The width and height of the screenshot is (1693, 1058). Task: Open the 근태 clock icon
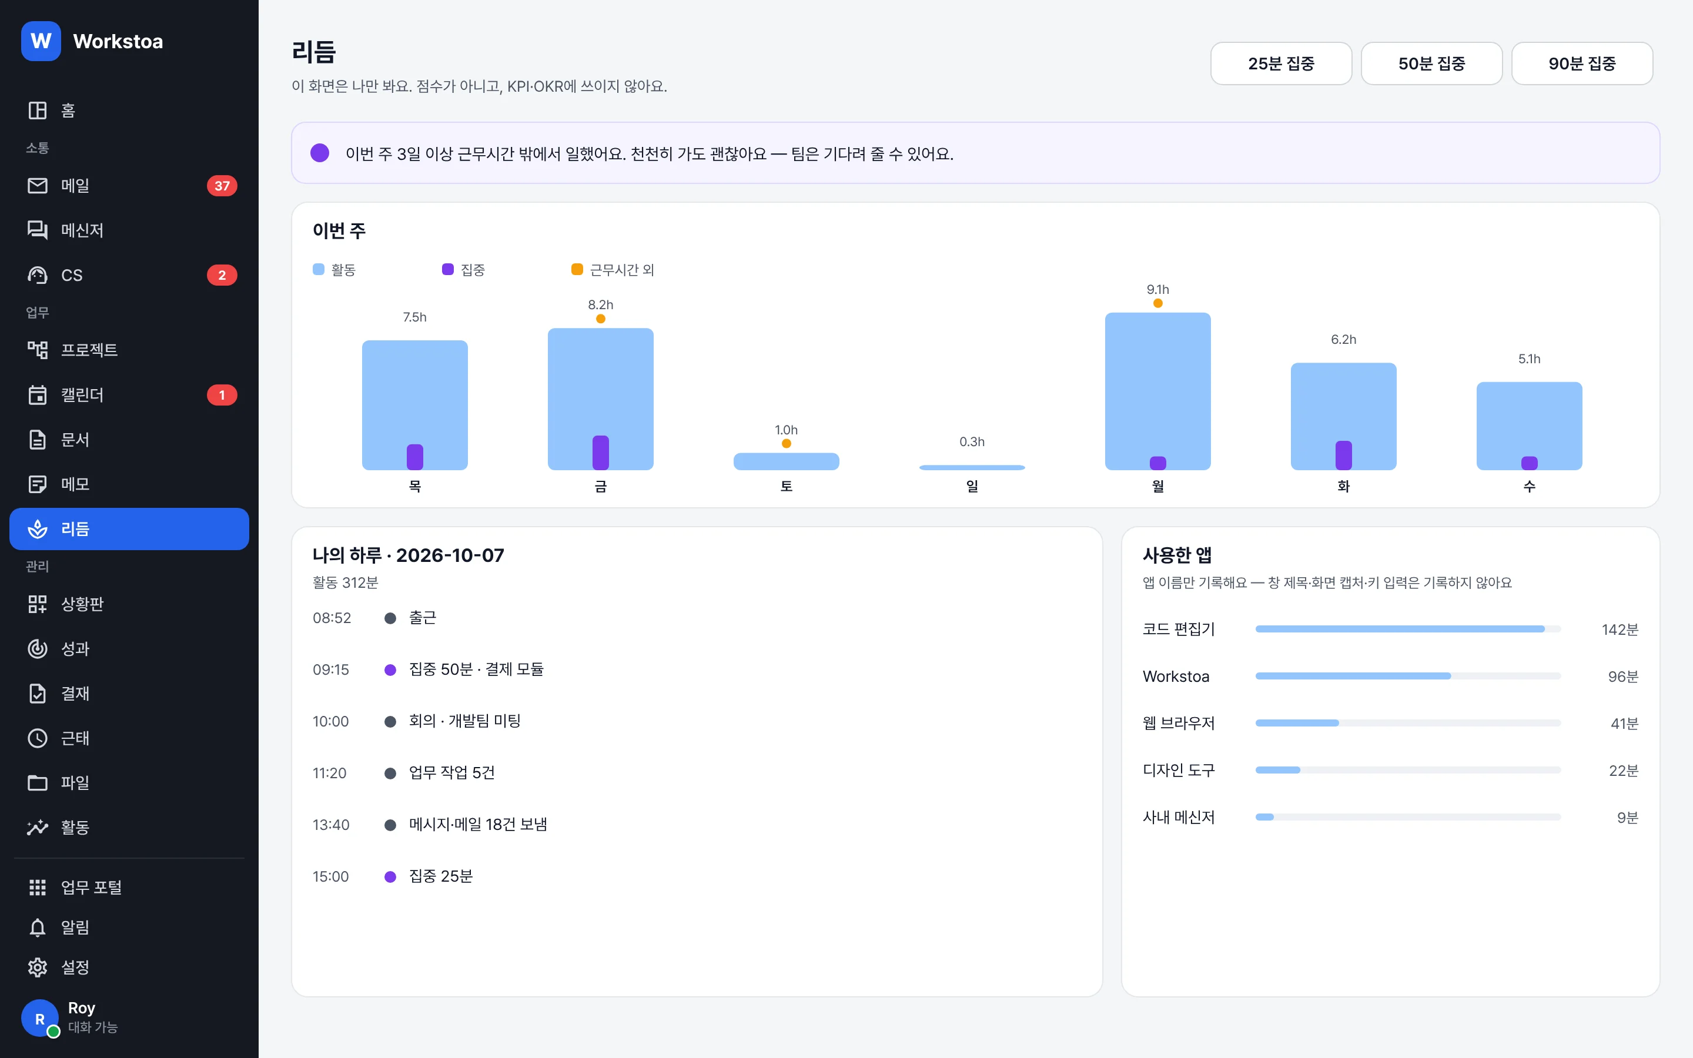[x=37, y=738]
